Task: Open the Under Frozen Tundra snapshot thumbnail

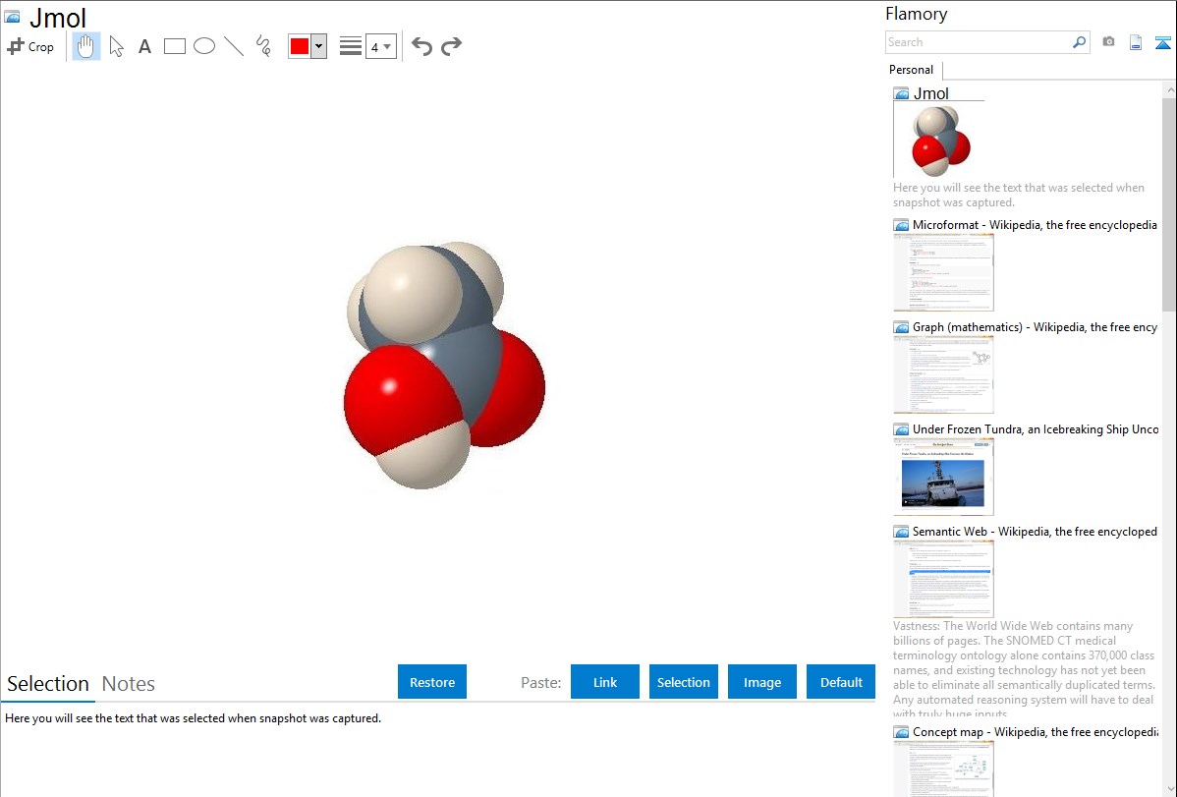Action: click(943, 477)
